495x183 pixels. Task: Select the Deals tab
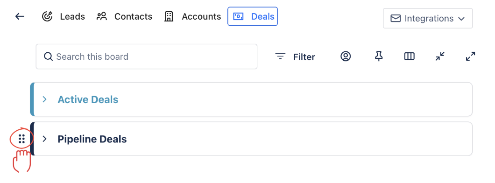click(x=253, y=16)
